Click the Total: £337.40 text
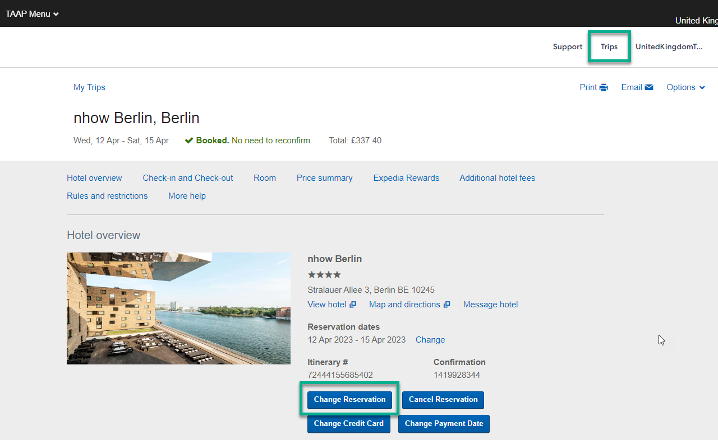 (355, 140)
